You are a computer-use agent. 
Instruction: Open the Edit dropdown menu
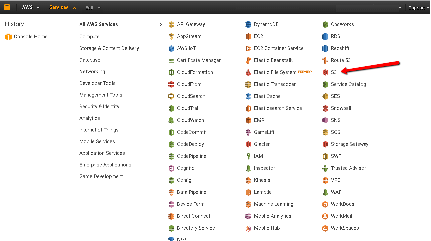click(x=93, y=7)
